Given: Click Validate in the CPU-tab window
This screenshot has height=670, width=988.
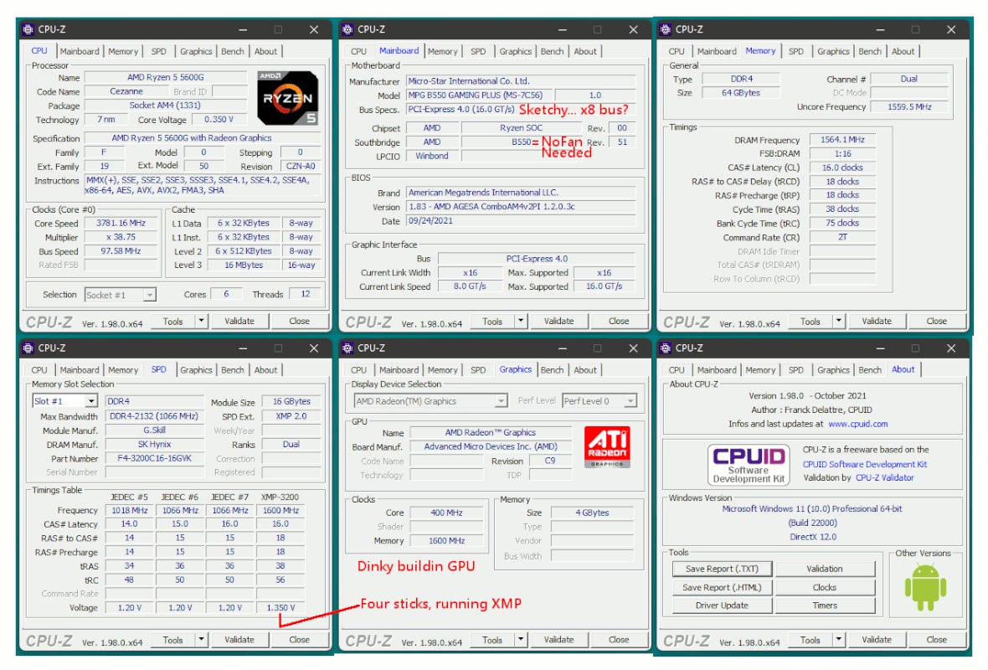Looking at the screenshot, I should pyautogui.click(x=239, y=321).
